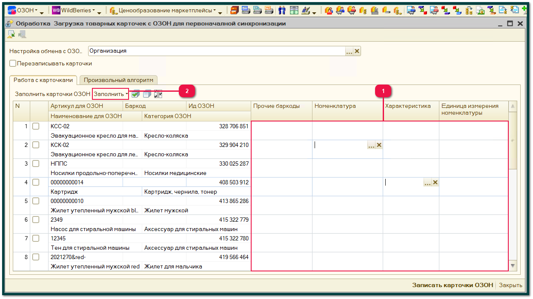Click the table scrollbar up arrow
The height and width of the screenshot is (299, 533).
click(513, 106)
